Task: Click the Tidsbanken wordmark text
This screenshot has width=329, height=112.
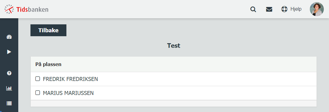Action: (x=32, y=9)
